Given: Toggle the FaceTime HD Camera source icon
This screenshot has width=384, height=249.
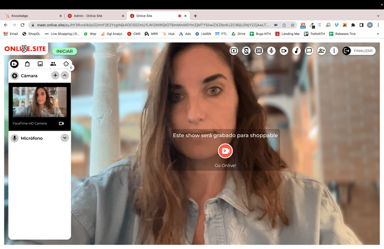Looking at the screenshot, I should pyautogui.click(x=61, y=123).
